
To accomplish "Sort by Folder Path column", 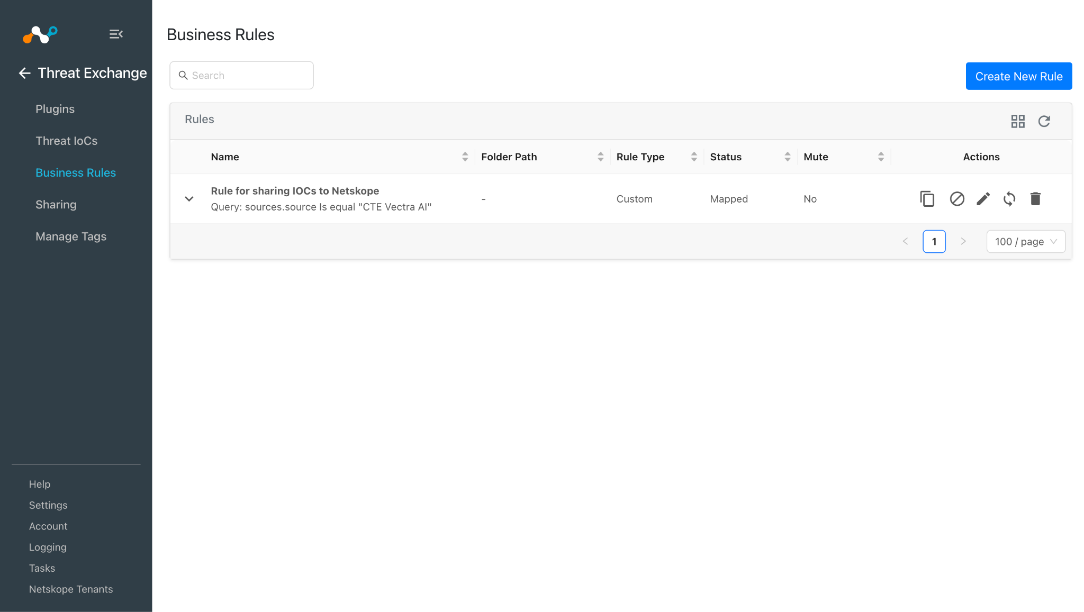I will [600, 157].
